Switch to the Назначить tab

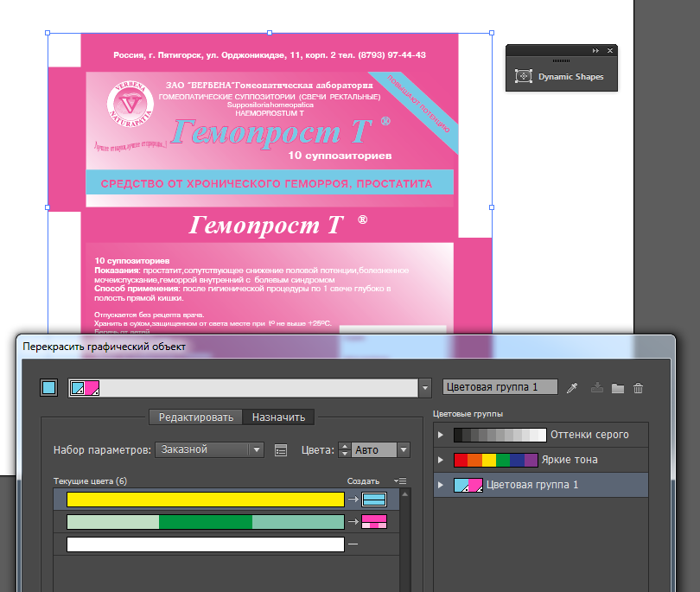click(278, 417)
